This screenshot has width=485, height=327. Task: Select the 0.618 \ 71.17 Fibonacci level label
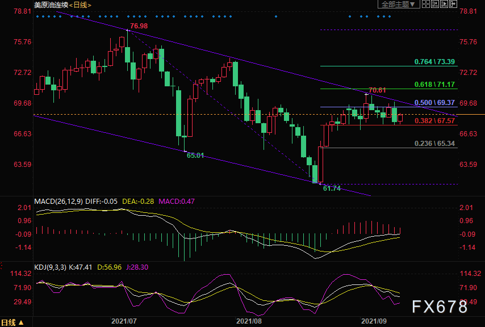point(434,85)
